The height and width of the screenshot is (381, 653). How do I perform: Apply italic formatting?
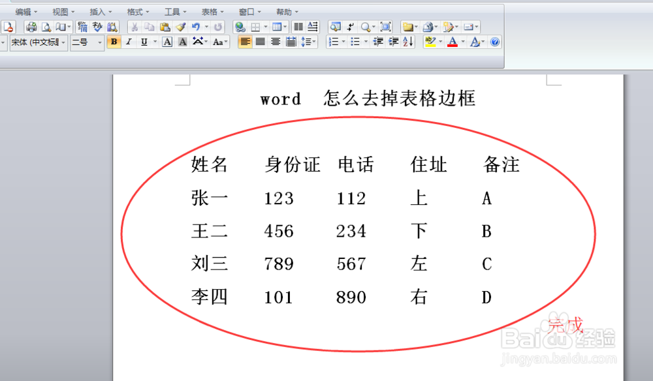coord(128,42)
